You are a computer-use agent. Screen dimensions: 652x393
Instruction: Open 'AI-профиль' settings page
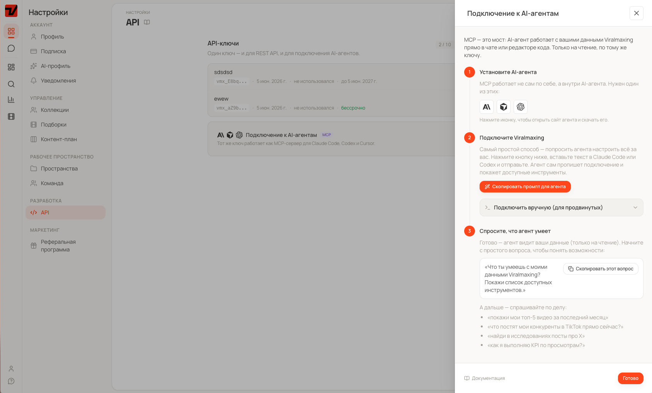pyautogui.click(x=65, y=66)
